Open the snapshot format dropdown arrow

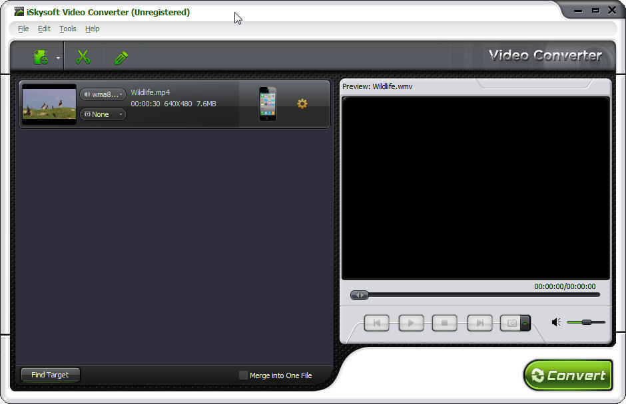[x=525, y=325]
